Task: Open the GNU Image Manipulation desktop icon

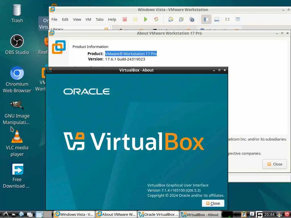Action: coord(16,112)
